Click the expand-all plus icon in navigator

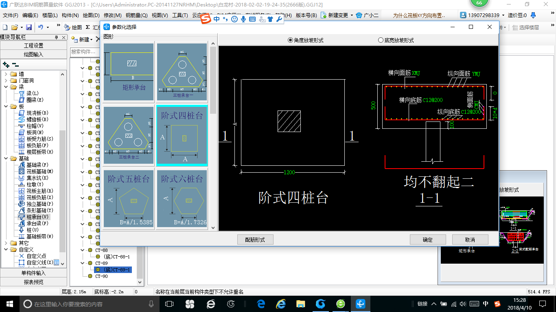tap(6, 64)
